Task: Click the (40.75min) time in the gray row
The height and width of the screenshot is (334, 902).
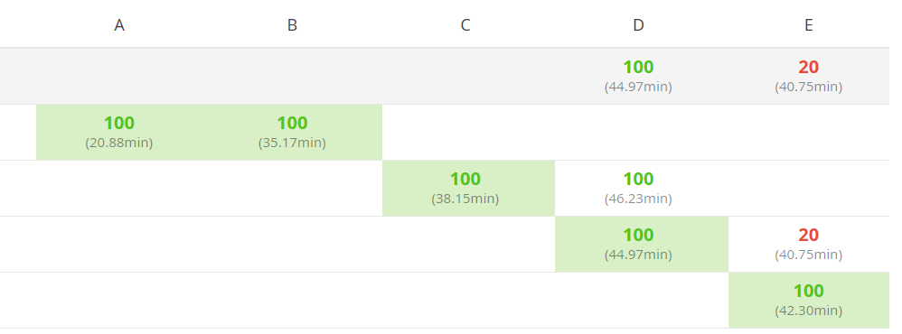Action: 808,87
